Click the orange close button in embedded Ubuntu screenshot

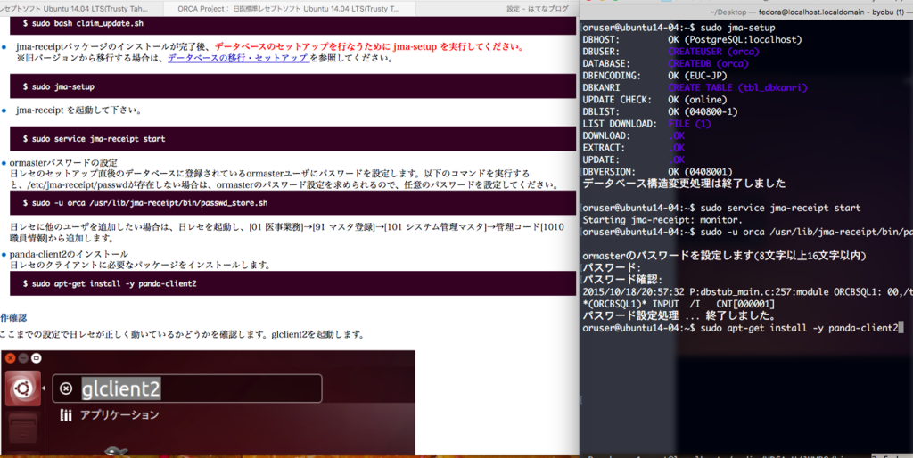[10, 357]
